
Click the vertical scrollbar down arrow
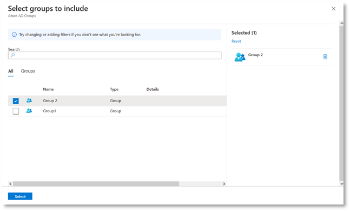(341, 183)
